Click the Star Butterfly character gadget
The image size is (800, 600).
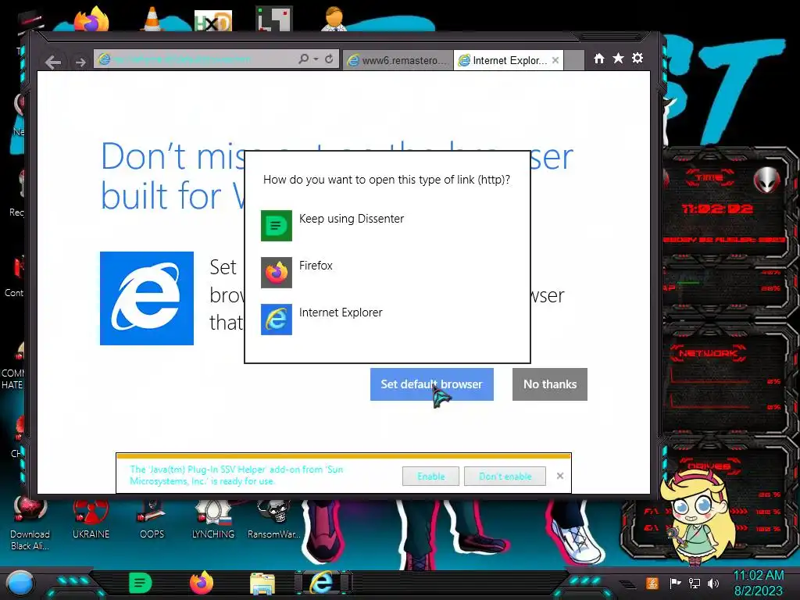click(697, 516)
